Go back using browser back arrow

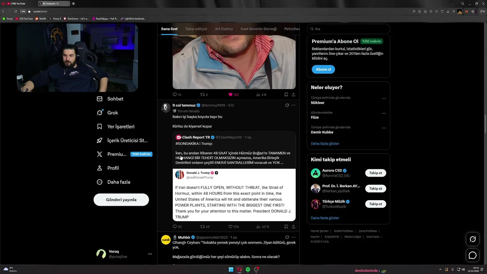[x=3, y=11]
